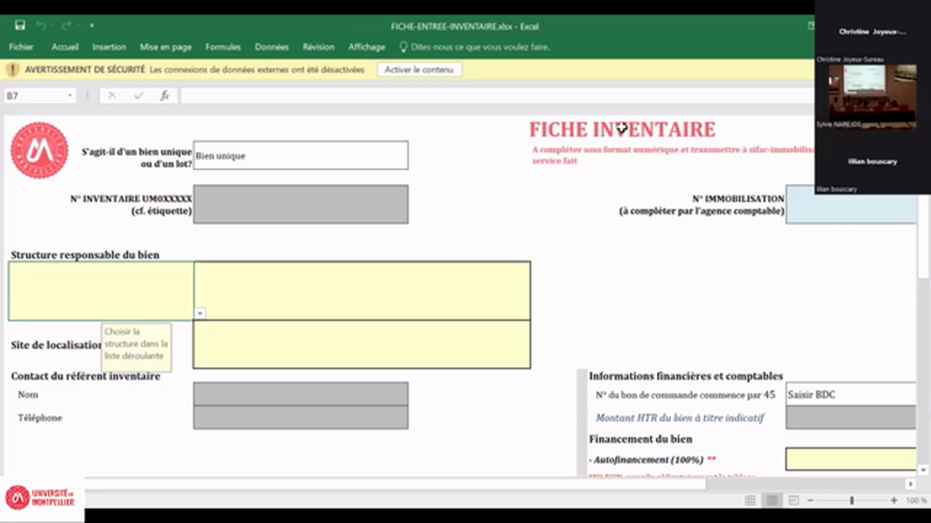931x523 pixels.
Task: Open the Données ribbon tab
Action: tap(271, 46)
